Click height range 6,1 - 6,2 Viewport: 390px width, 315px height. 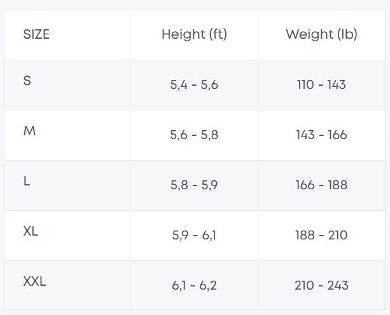pyautogui.click(x=194, y=285)
